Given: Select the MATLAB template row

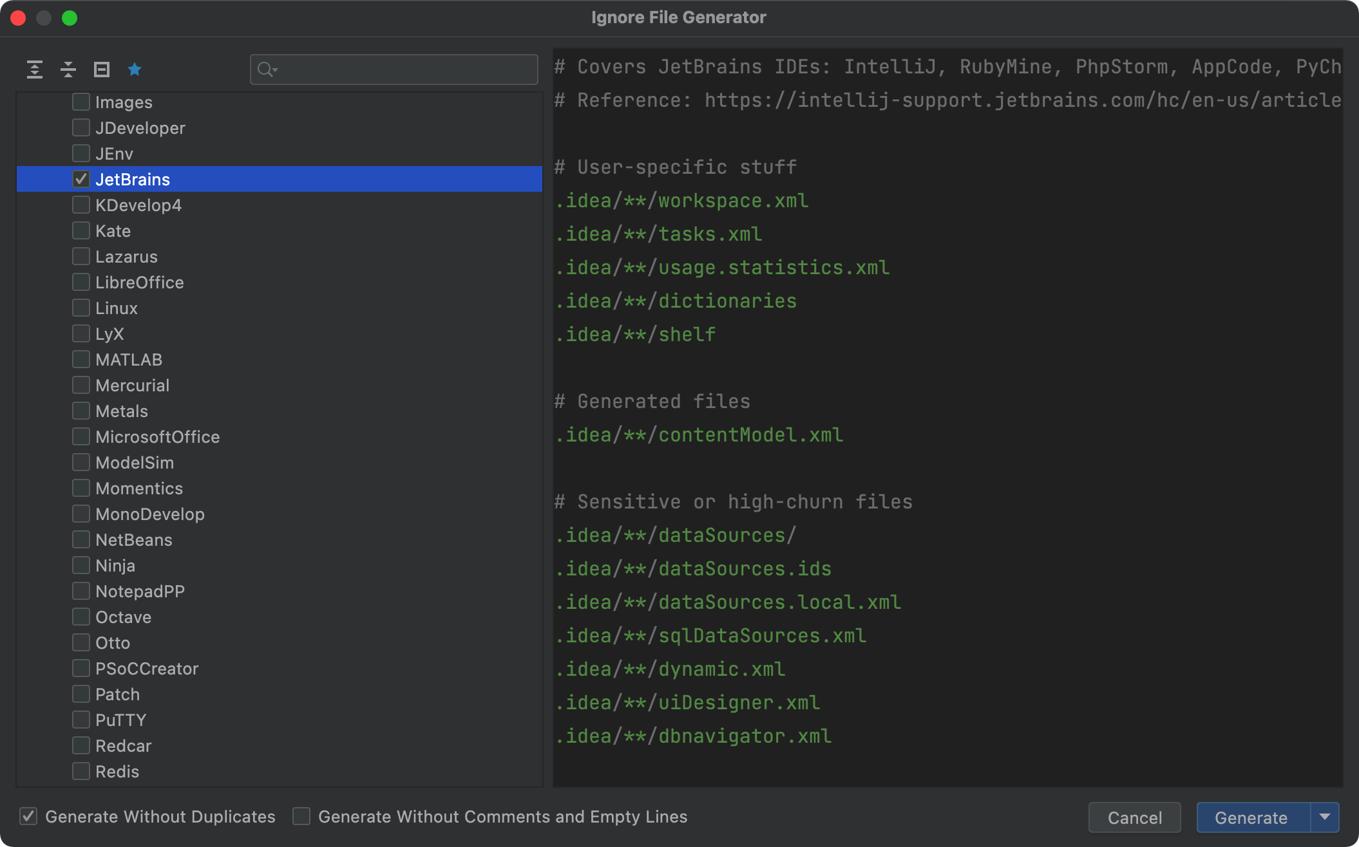Looking at the screenshot, I should coord(129,360).
